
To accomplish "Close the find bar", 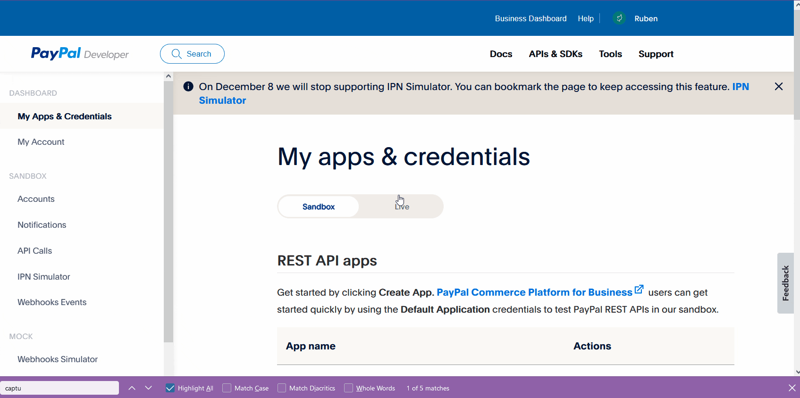I will [x=792, y=388].
